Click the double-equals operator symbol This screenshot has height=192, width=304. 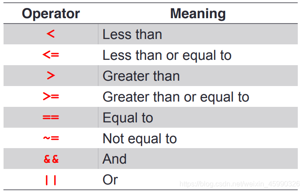[51, 117]
